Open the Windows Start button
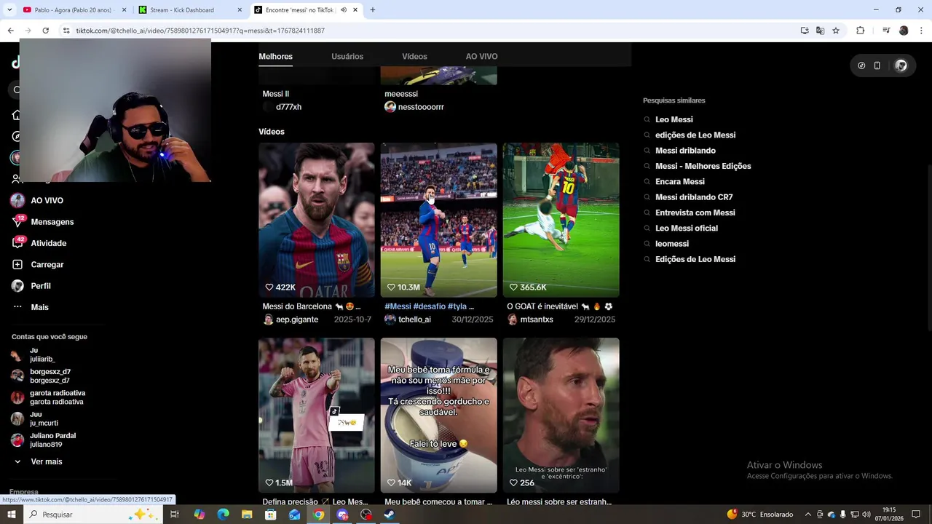This screenshot has width=932, height=524. [x=10, y=515]
